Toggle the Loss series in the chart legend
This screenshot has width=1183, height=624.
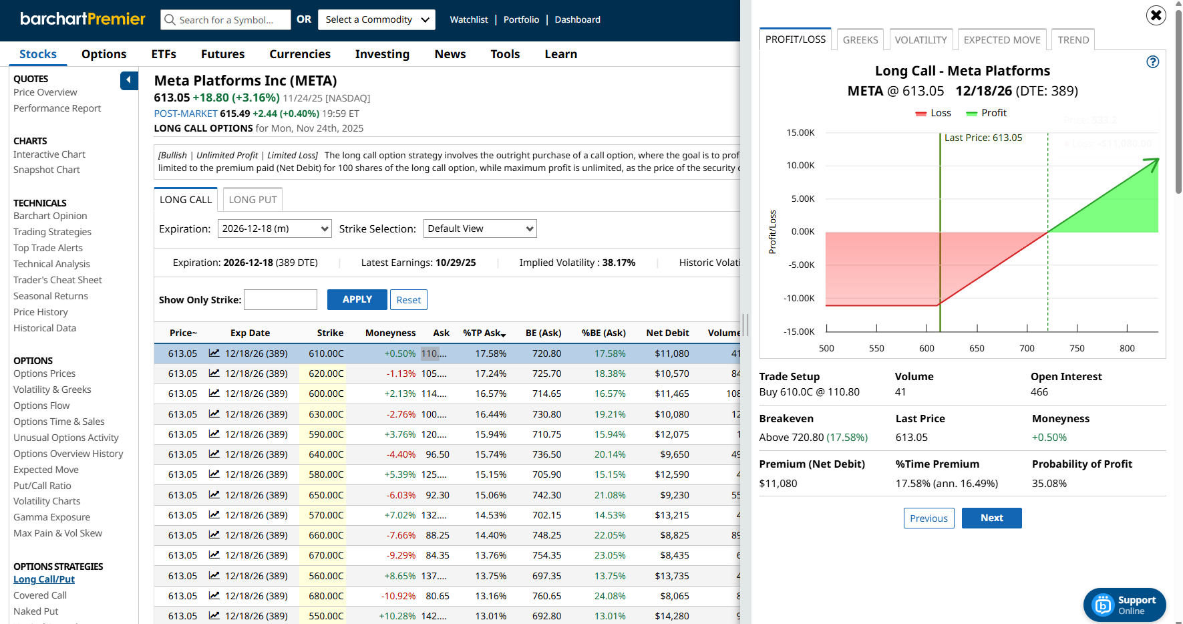click(x=933, y=113)
